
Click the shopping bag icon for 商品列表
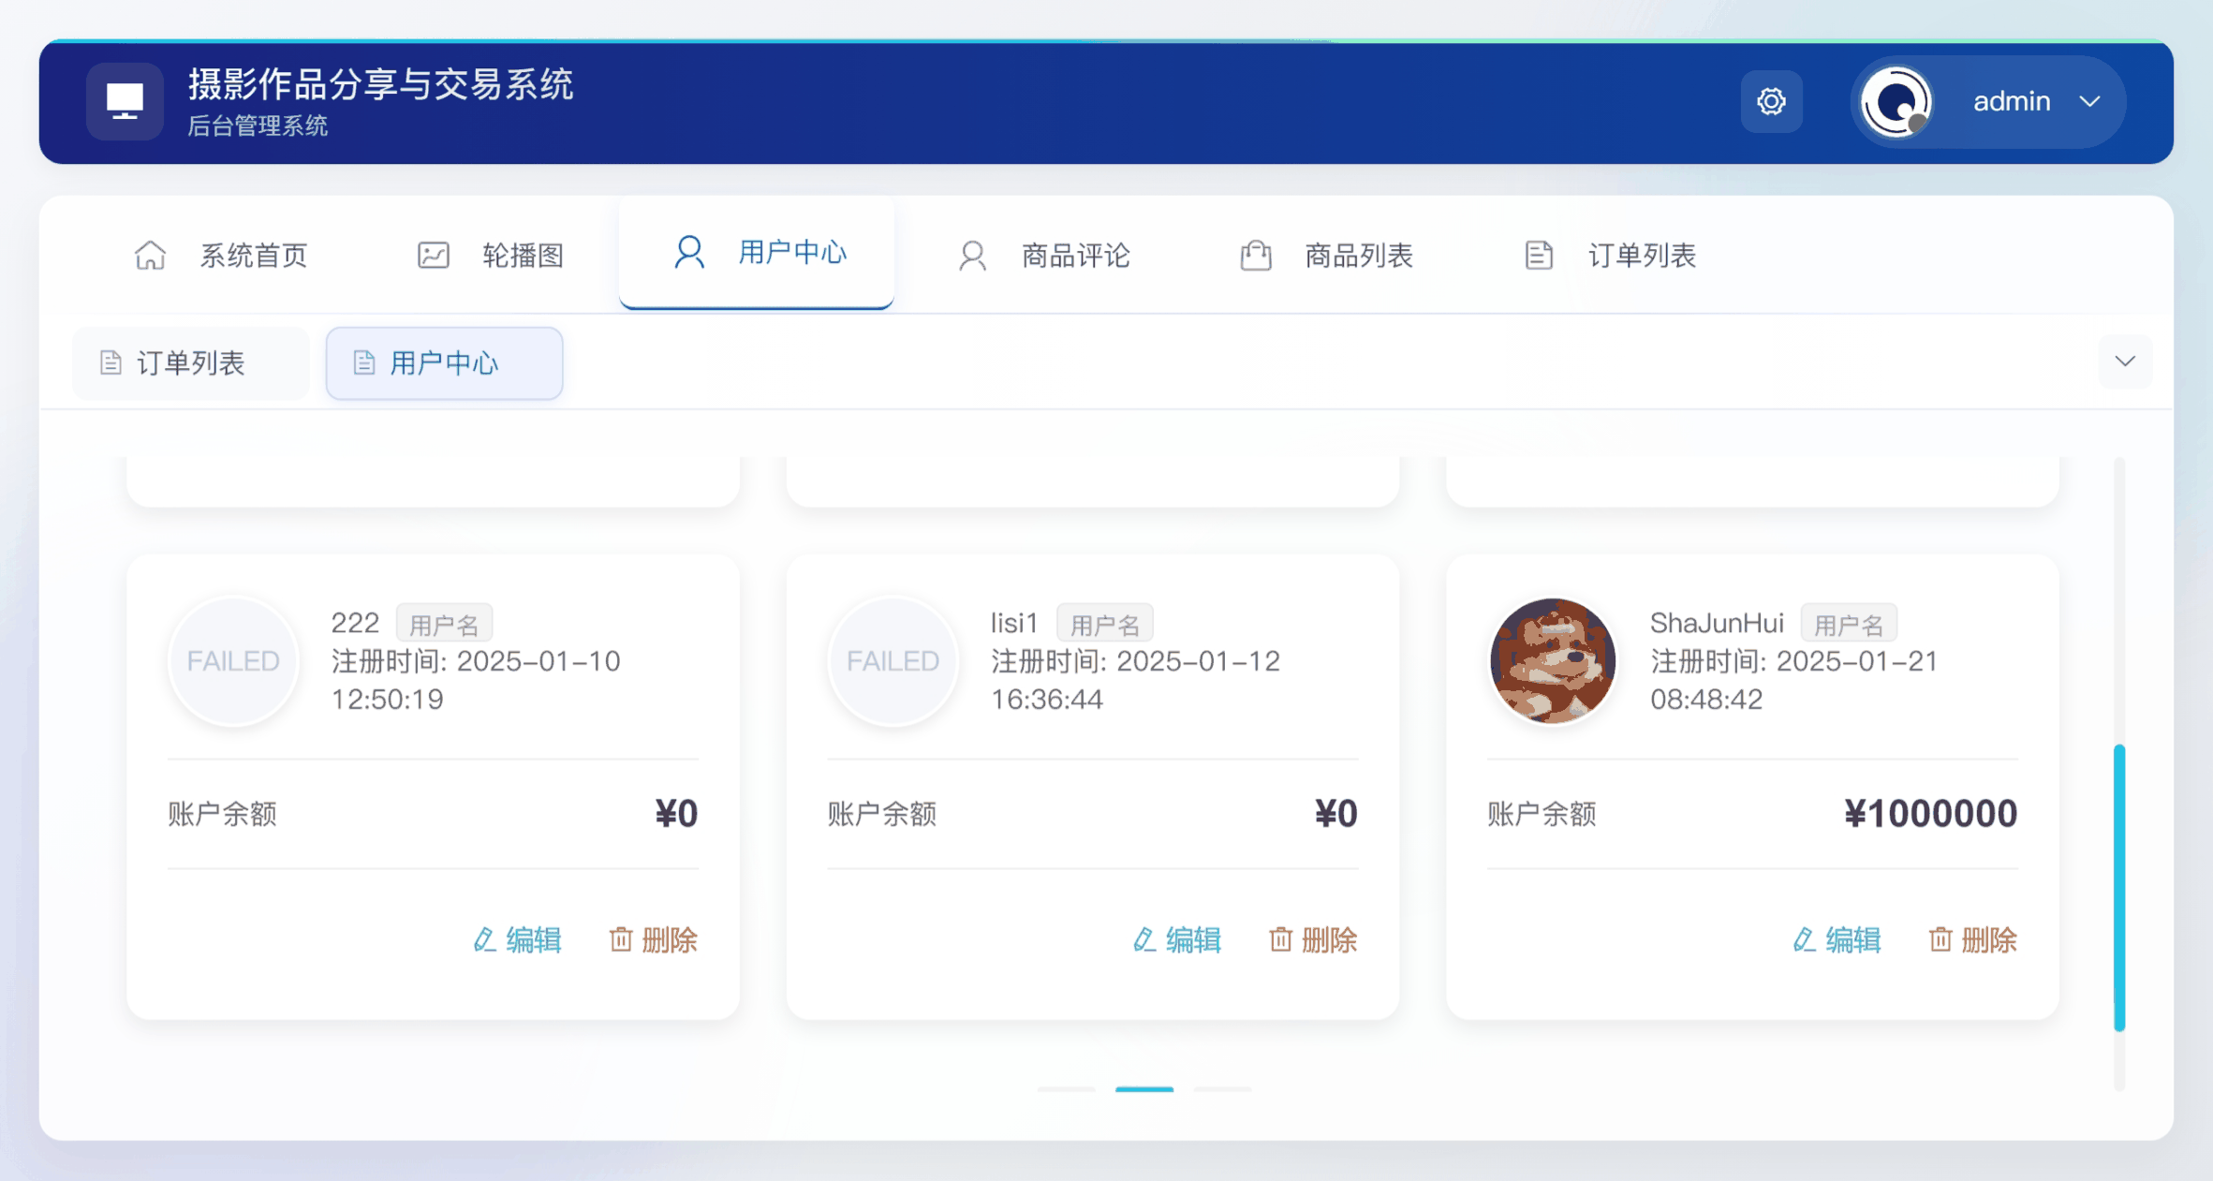[1255, 255]
